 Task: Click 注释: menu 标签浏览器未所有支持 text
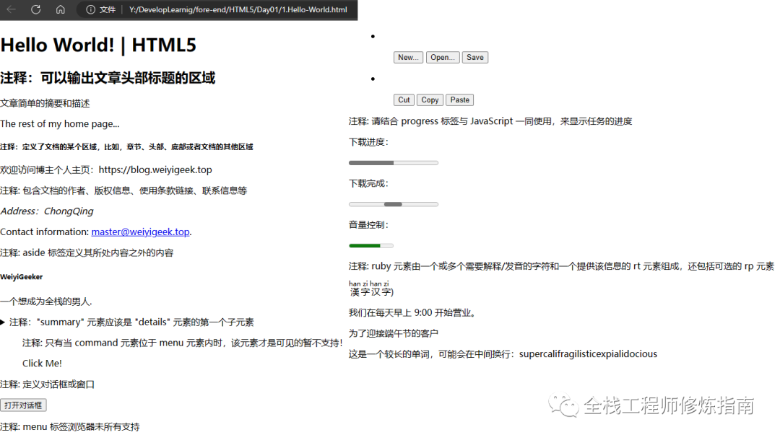[x=69, y=426]
